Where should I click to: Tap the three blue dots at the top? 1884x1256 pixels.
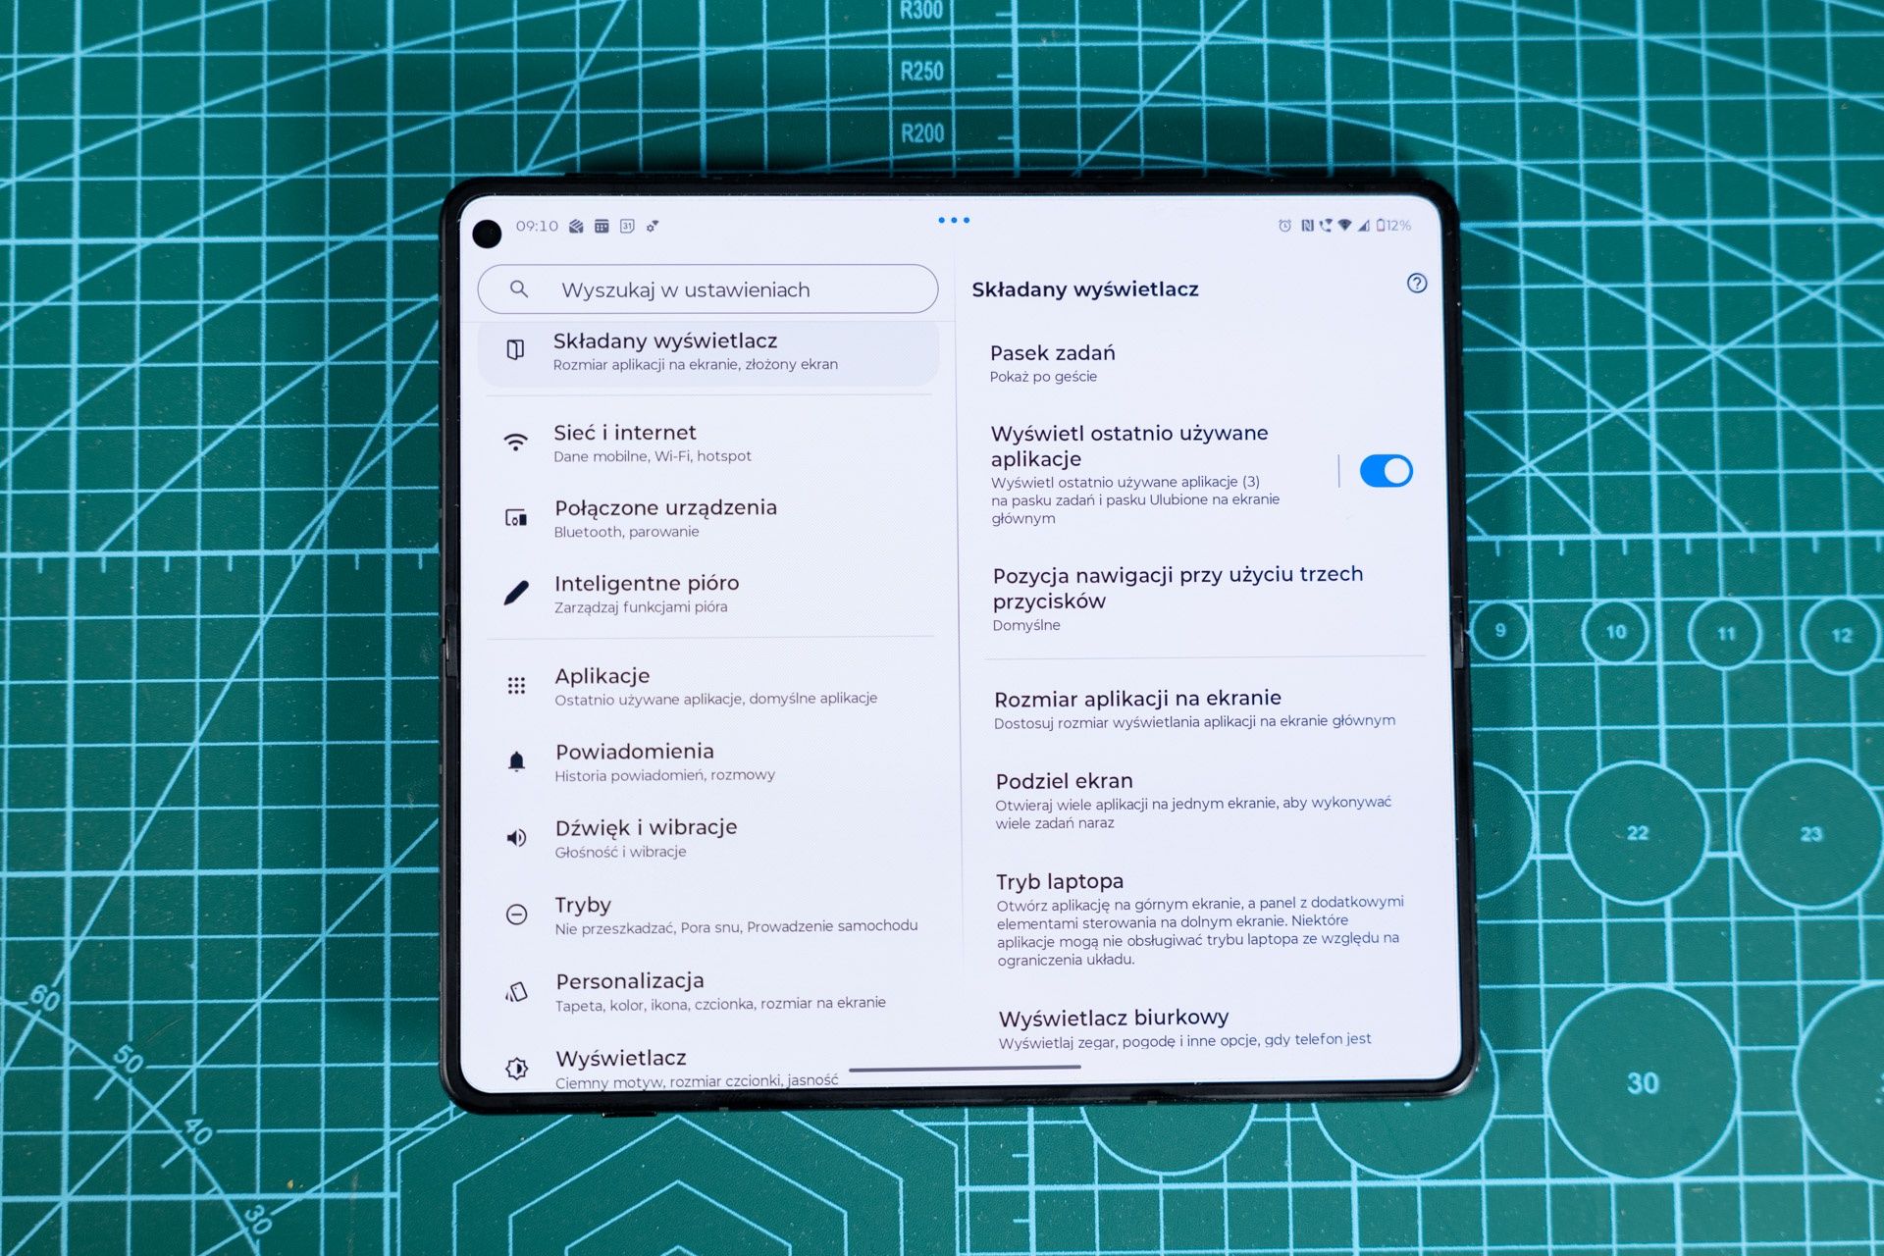pyautogui.click(x=954, y=220)
